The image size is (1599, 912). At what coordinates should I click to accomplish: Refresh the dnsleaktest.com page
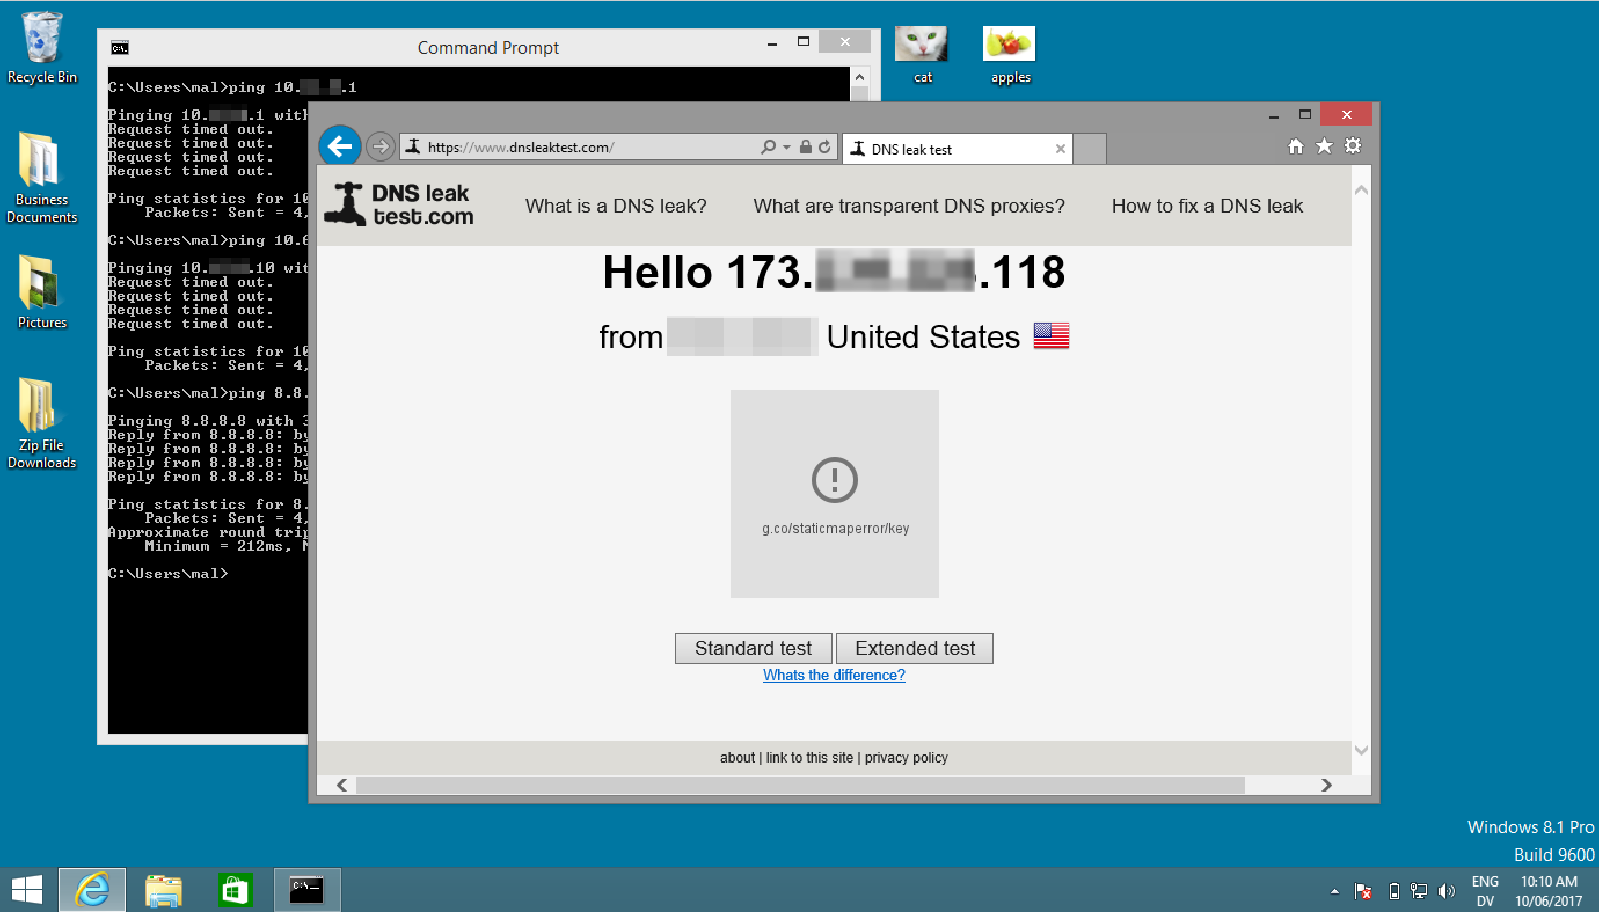click(x=824, y=147)
